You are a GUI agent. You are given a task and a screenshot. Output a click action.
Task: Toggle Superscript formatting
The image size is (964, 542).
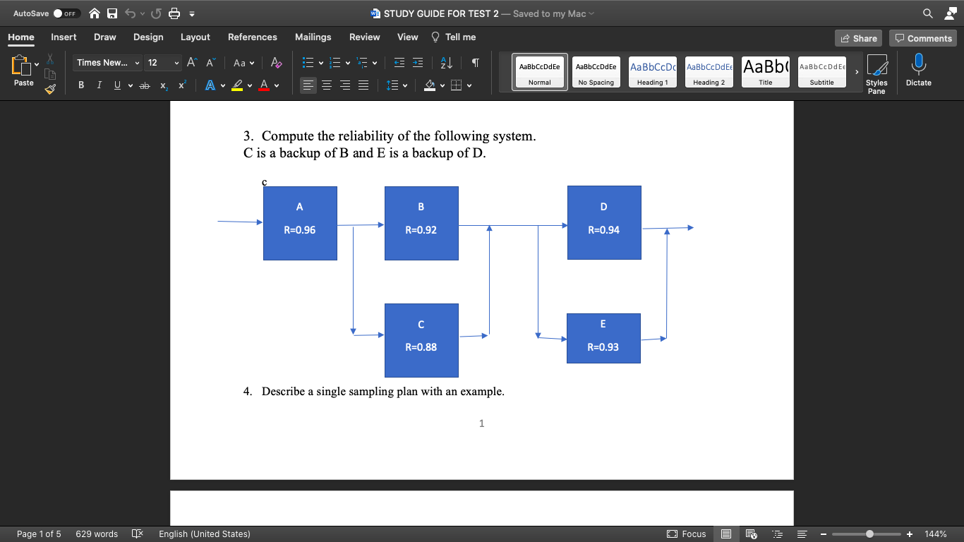[x=181, y=85]
